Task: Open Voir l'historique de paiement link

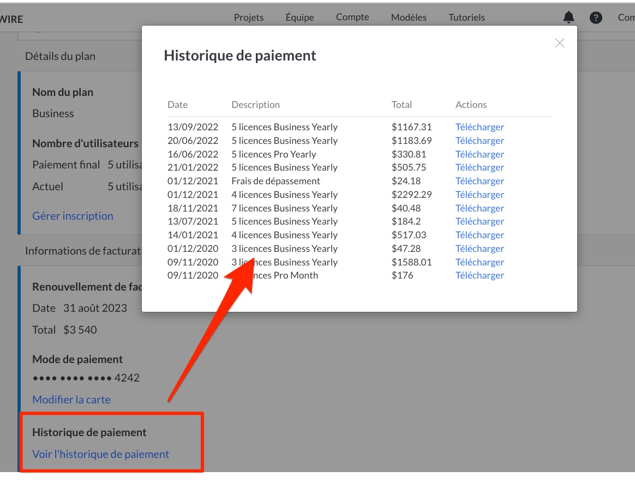Action: point(101,454)
